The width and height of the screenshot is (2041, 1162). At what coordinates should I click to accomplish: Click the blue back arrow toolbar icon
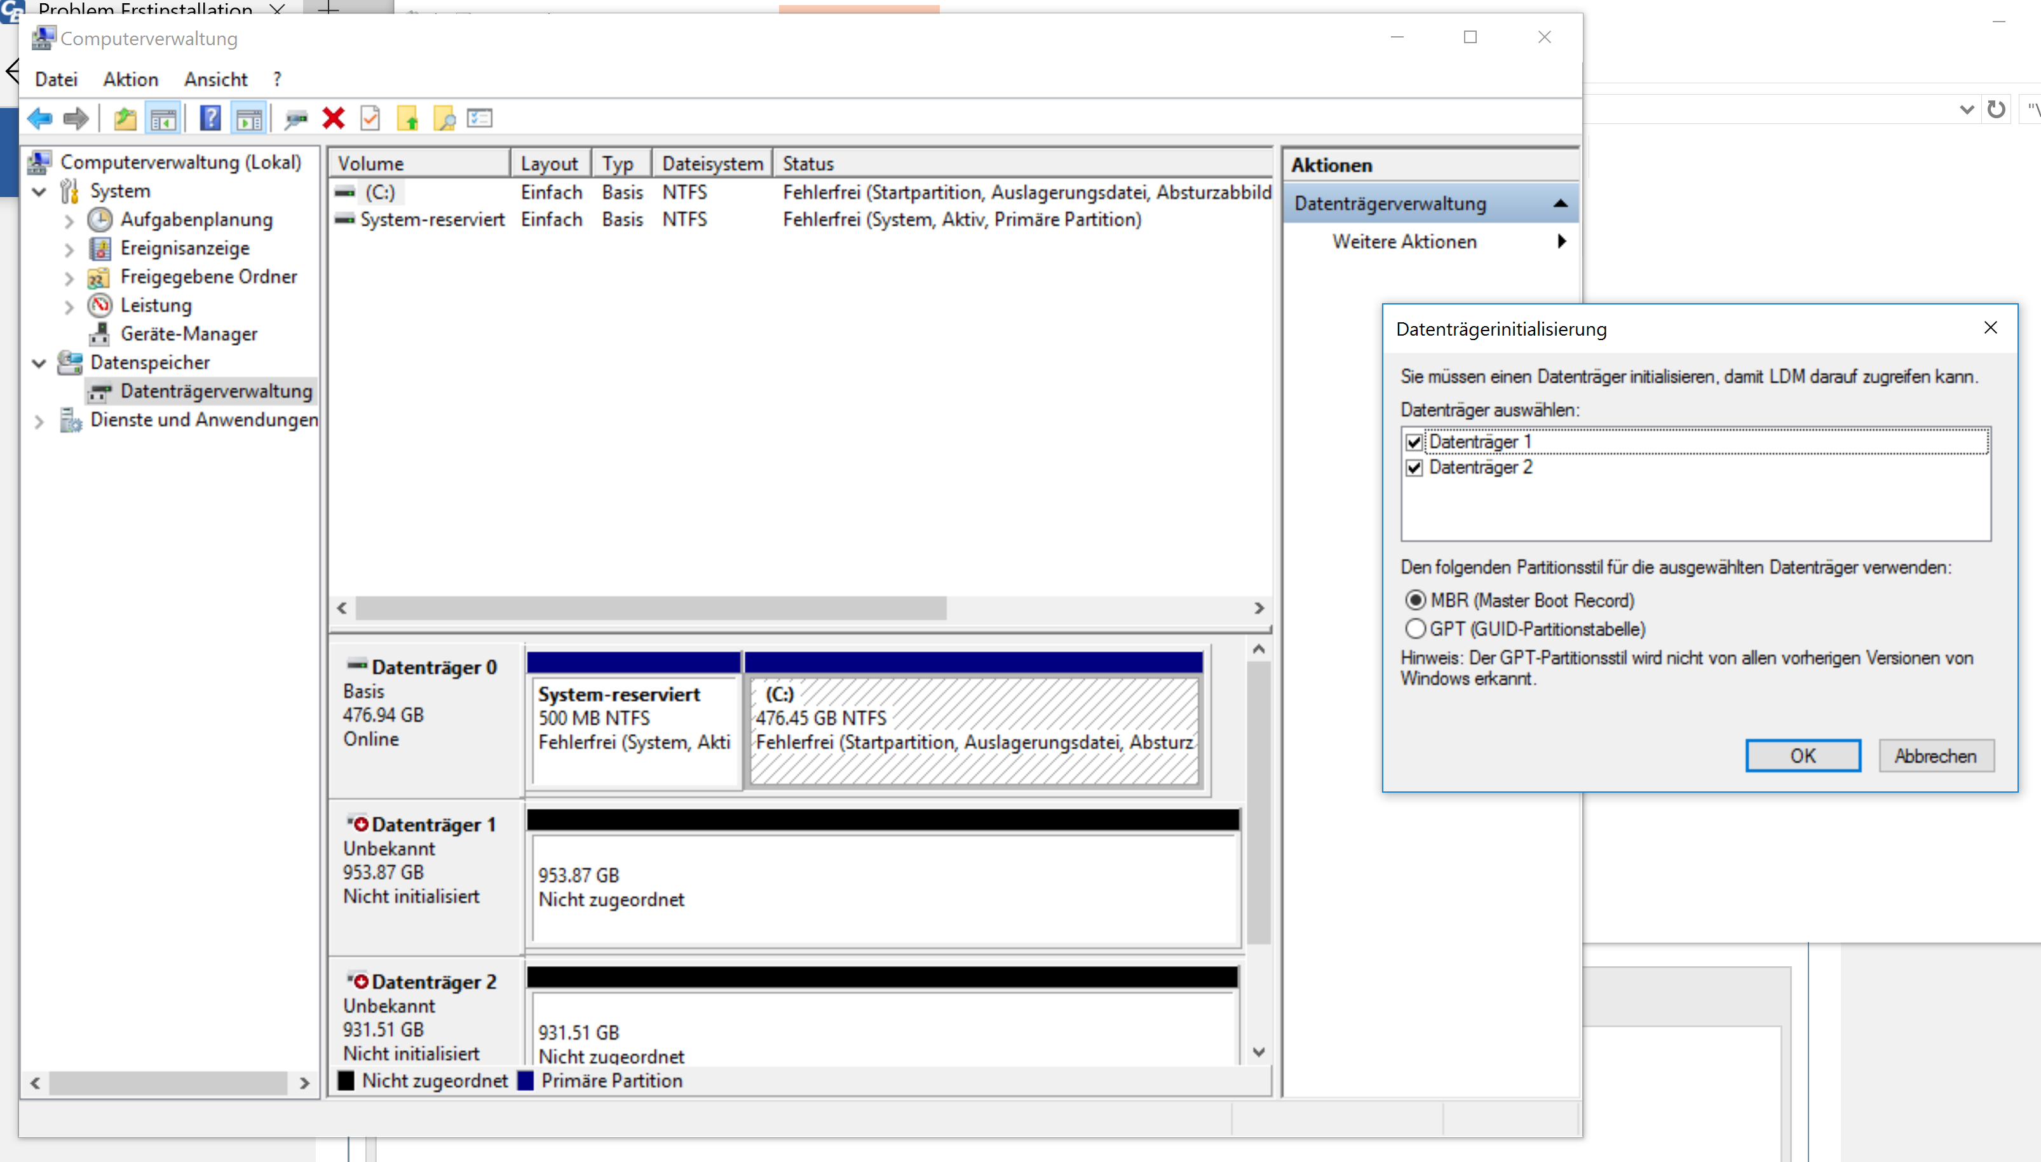coord(39,119)
